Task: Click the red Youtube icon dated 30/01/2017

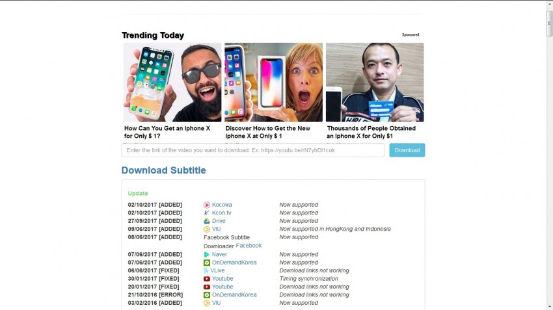Action: click(207, 279)
